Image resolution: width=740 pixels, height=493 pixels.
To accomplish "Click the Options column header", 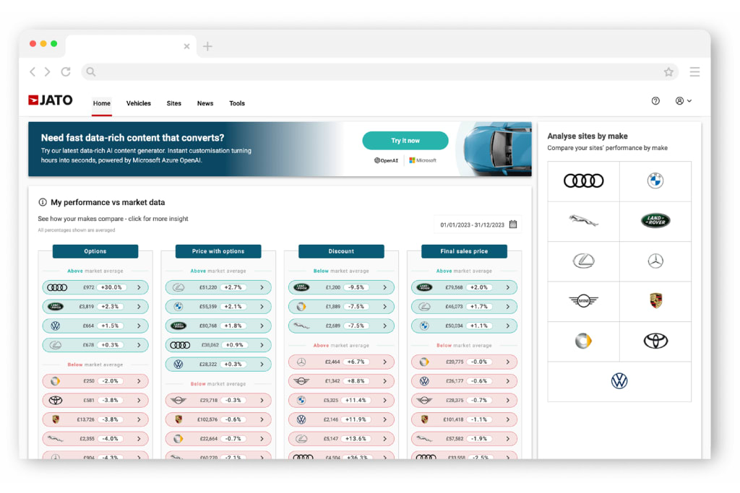I will pos(95,251).
